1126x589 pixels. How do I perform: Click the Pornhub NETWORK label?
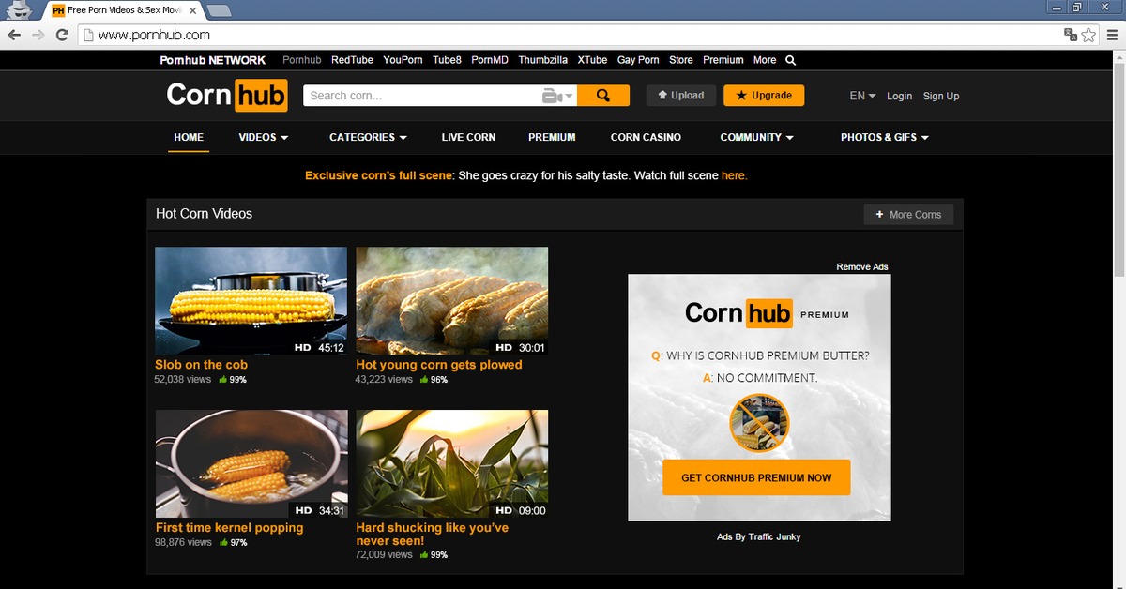point(213,60)
